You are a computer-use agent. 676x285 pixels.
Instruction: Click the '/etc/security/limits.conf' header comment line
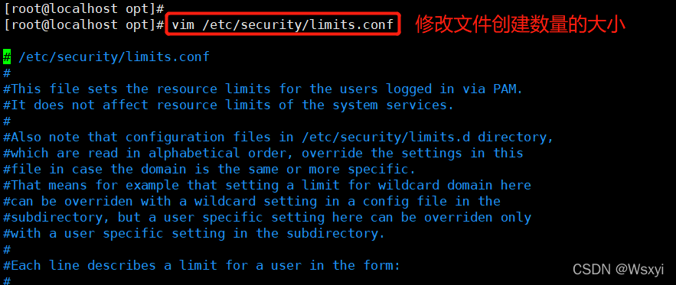coord(106,57)
